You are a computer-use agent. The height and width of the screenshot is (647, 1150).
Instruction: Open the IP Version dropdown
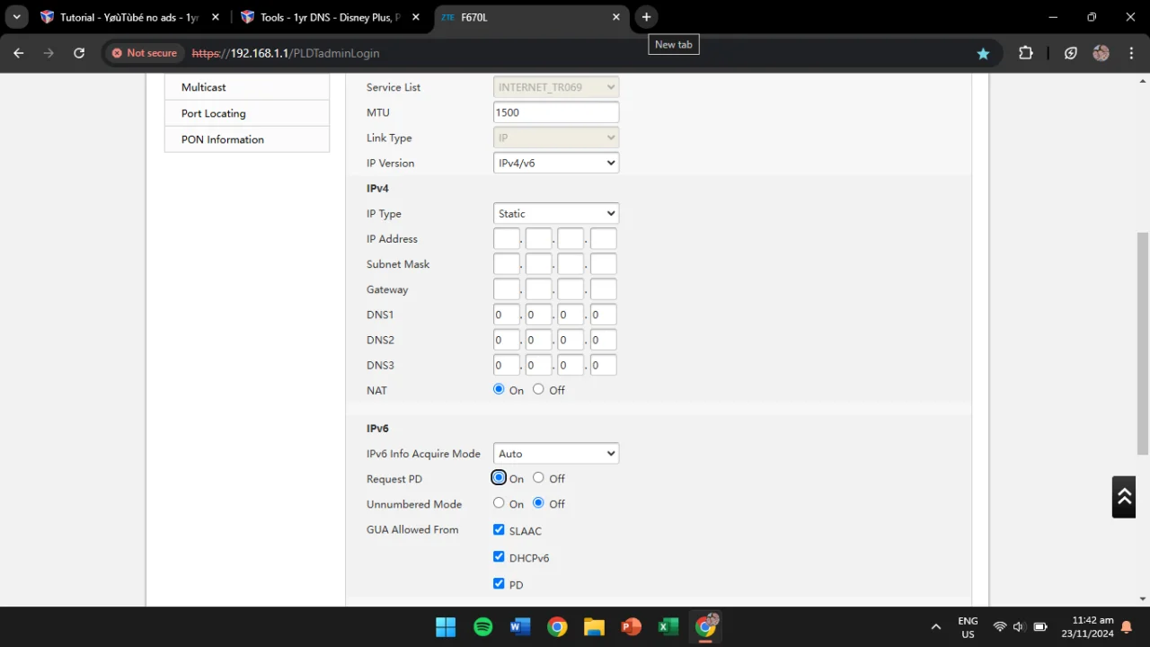[x=556, y=163]
